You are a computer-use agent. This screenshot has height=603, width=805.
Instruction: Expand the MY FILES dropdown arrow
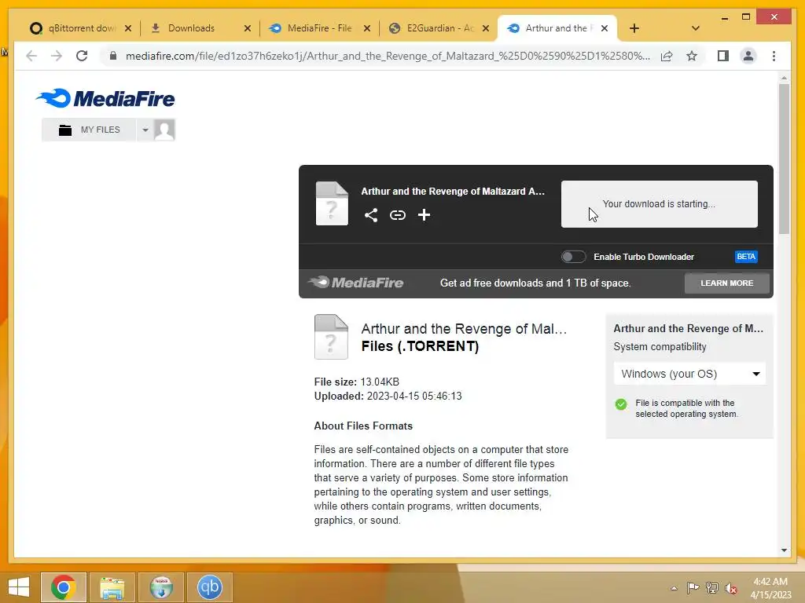[145, 130]
